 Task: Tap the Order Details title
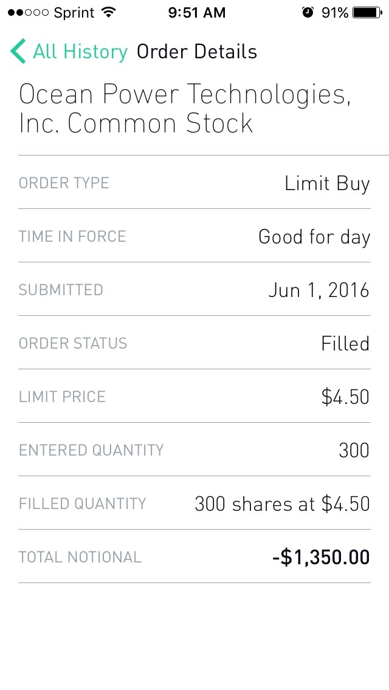tap(197, 52)
